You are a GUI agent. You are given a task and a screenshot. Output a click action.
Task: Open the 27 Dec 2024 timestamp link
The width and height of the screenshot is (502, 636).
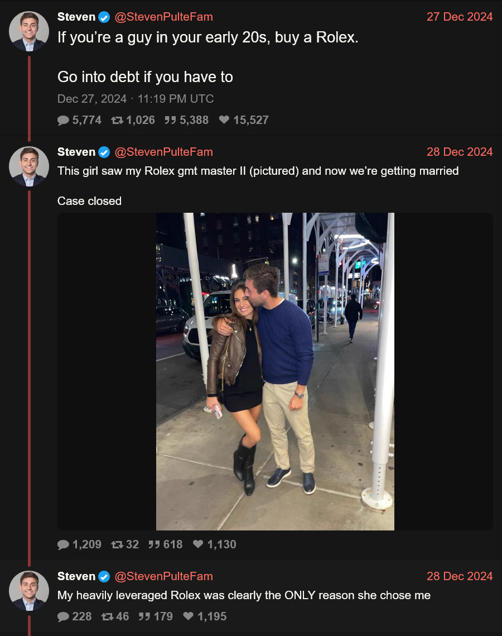point(460,16)
